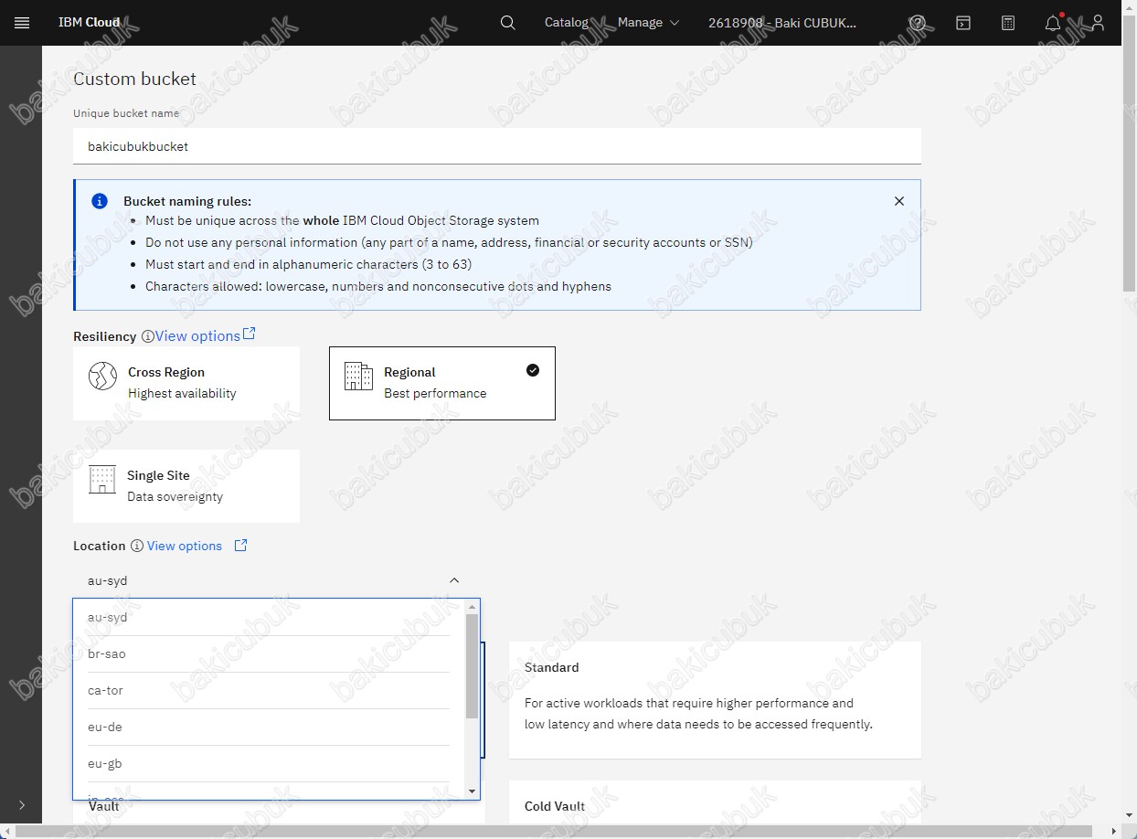Select the Cross Region resiliency tile
1137x839 pixels.
pyautogui.click(x=186, y=383)
